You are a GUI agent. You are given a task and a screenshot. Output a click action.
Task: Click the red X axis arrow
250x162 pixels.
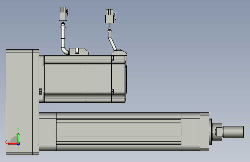pyautogui.click(x=13, y=144)
